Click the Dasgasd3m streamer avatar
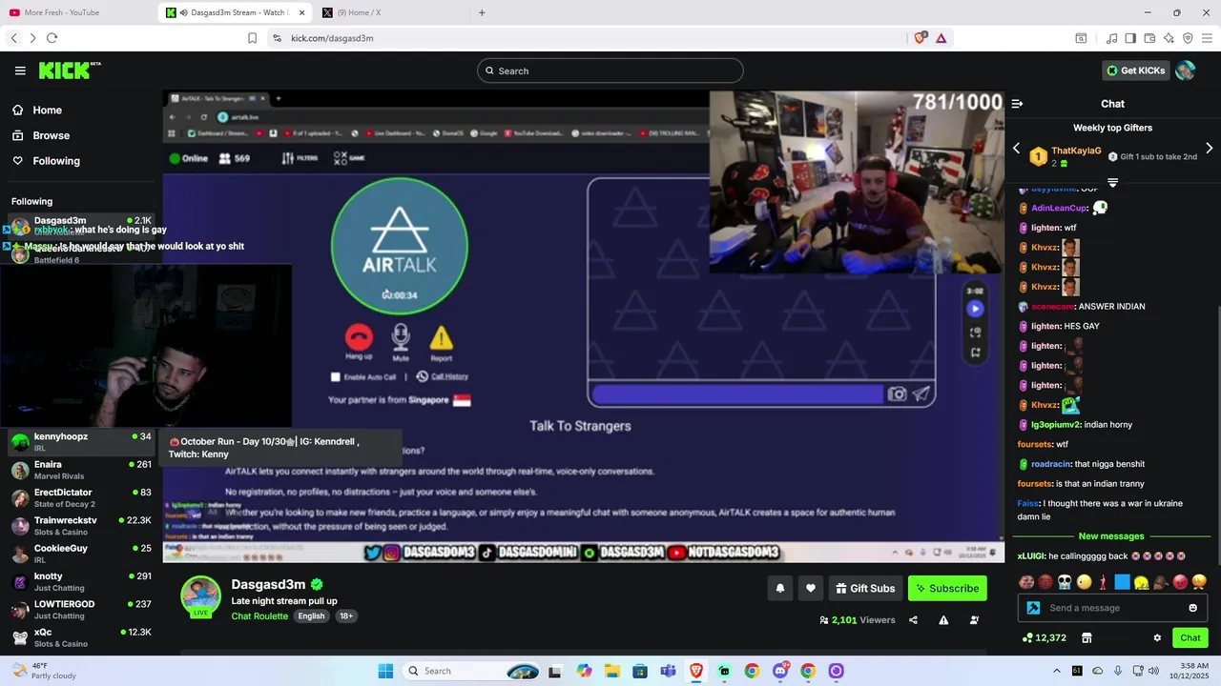The height and width of the screenshot is (686, 1221). pyautogui.click(x=201, y=596)
